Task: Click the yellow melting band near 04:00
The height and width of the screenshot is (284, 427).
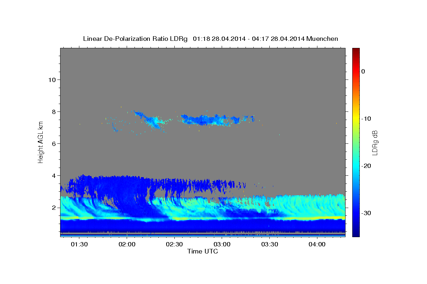Action: click(x=317, y=218)
